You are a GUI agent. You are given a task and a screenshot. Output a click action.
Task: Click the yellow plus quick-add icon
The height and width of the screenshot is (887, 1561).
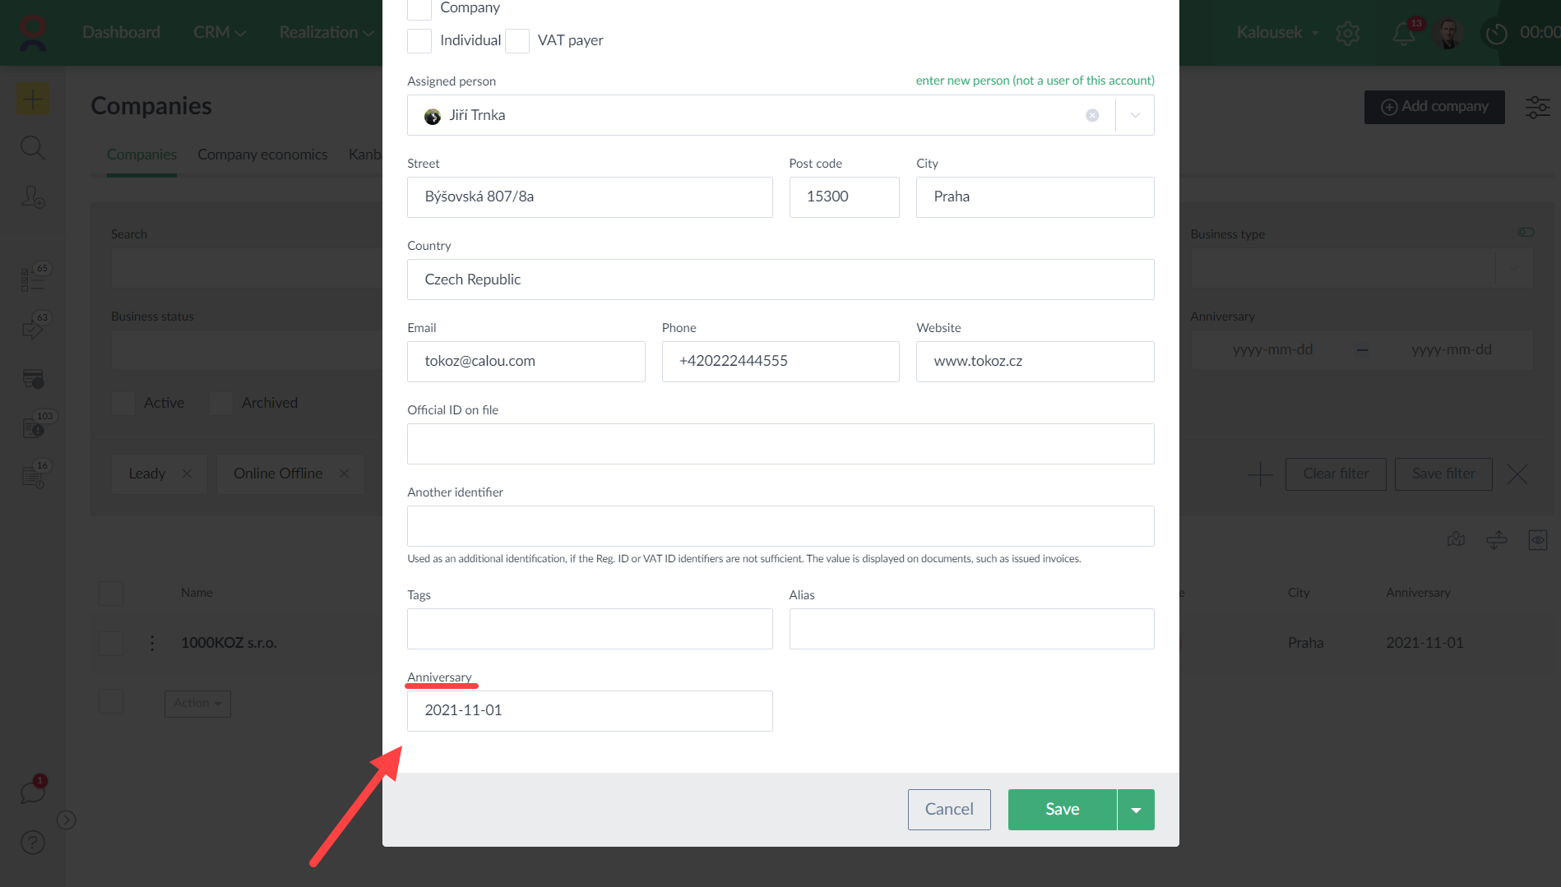[x=32, y=99]
